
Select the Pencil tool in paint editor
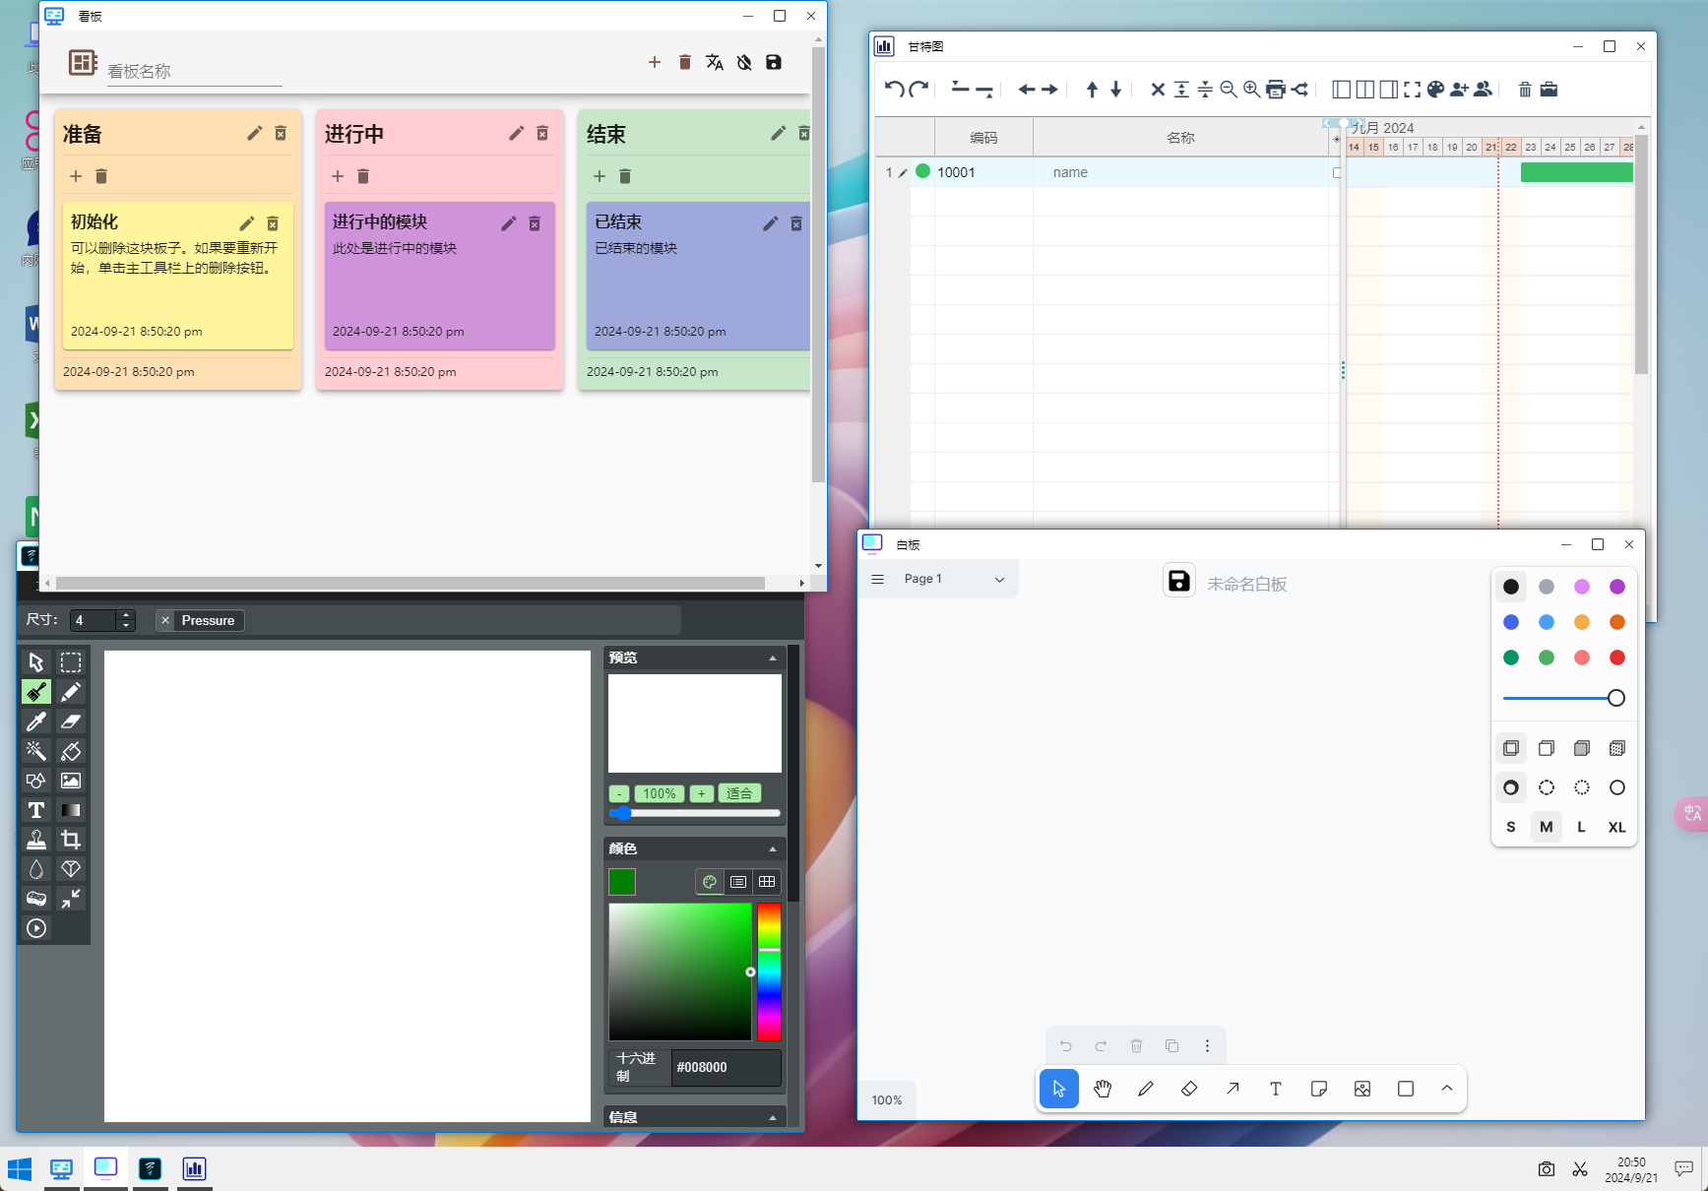[71, 692]
